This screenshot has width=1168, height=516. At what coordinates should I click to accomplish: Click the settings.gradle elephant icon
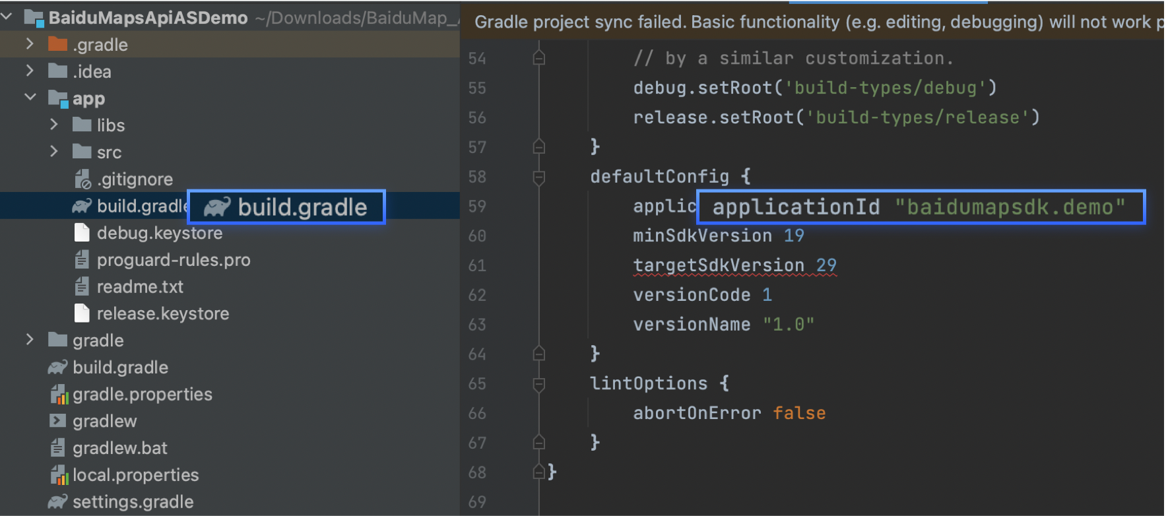click(x=58, y=502)
